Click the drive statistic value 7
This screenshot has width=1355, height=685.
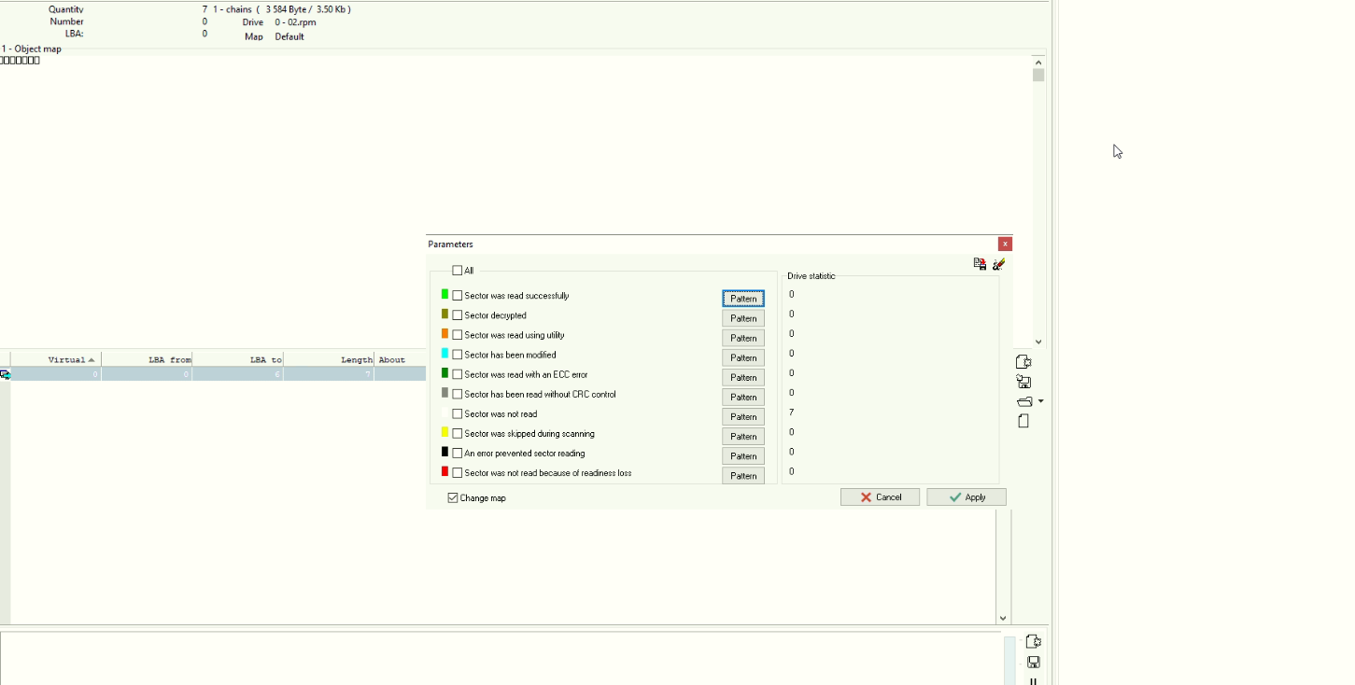(x=792, y=412)
